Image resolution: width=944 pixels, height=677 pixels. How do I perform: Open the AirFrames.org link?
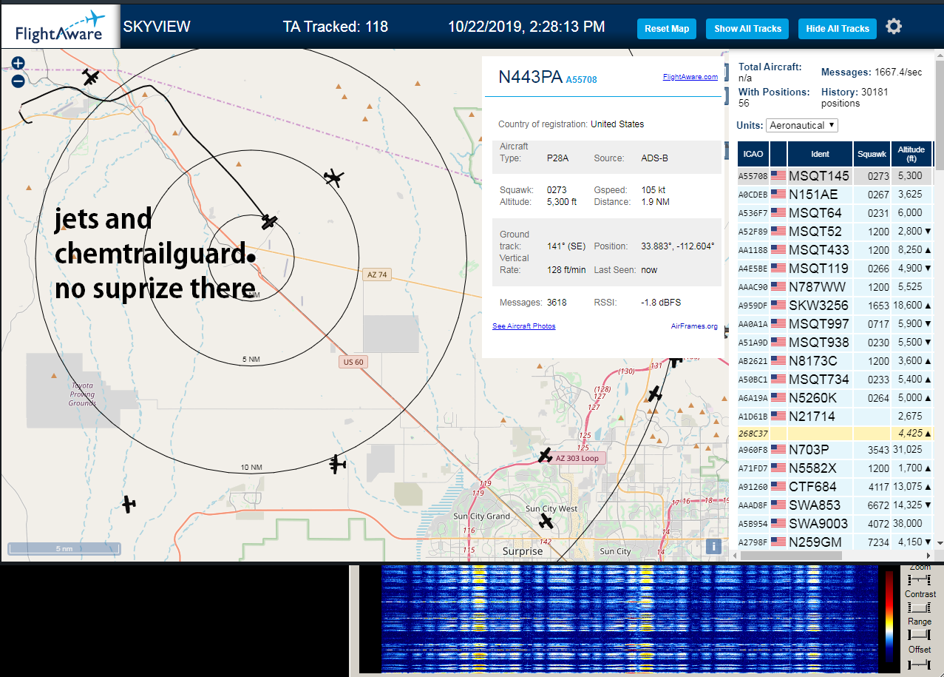pos(694,326)
